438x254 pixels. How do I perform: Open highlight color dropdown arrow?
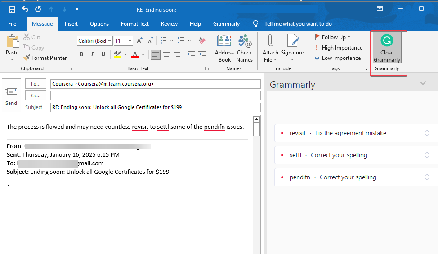pyautogui.click(x=125, y=54)
